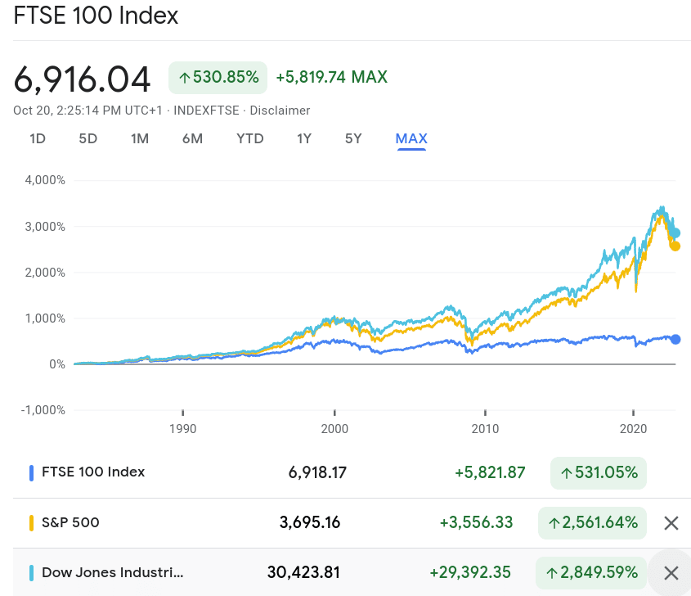
Task: Click the +3,556.33 S&P change value
Action: 477,522
